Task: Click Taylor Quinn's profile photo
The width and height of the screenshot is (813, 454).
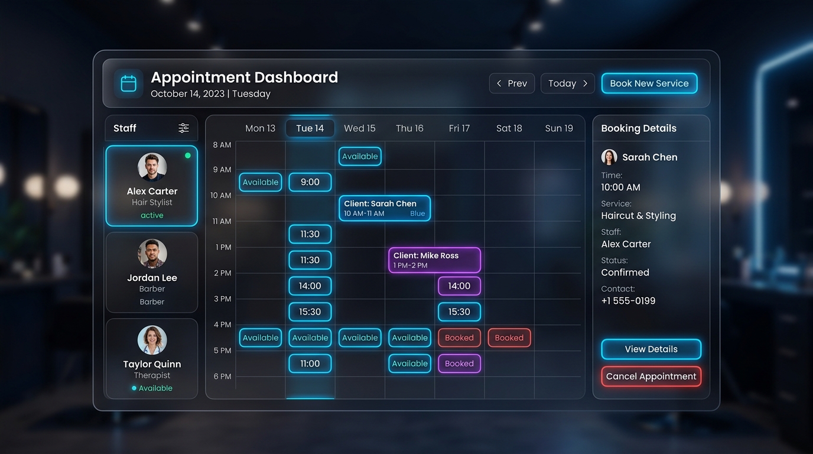Action: pyautogui.click(x=152, y=340)
